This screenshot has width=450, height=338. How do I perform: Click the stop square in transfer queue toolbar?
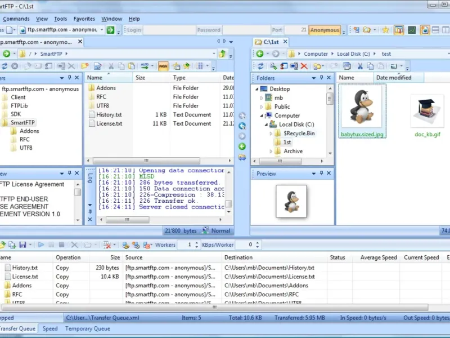(x=61, y=245)
